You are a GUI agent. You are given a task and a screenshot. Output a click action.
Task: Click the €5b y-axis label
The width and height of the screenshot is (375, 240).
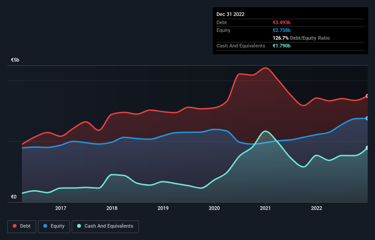[15, 60]
